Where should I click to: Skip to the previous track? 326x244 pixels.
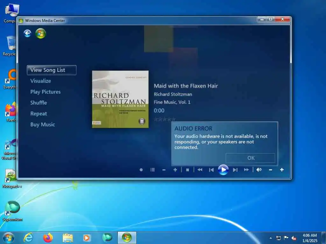[211, 170]
